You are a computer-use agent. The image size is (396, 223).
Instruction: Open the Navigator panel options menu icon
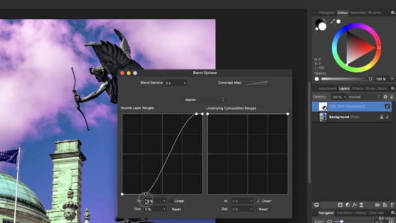(x=393, y=212)
